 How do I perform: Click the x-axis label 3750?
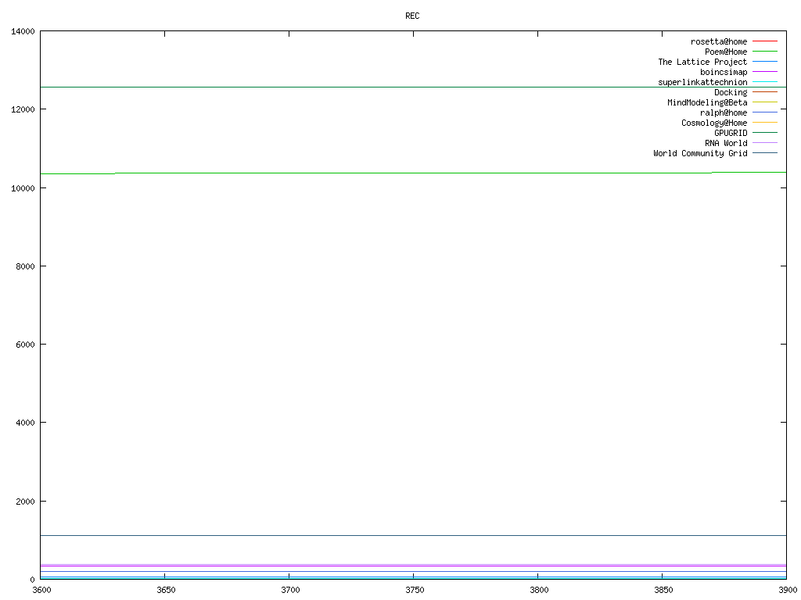click(415, 591)
